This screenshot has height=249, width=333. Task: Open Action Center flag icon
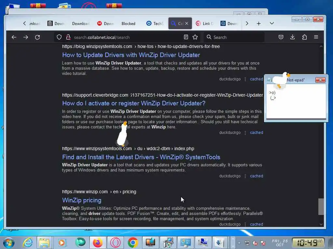click(263, 243)
